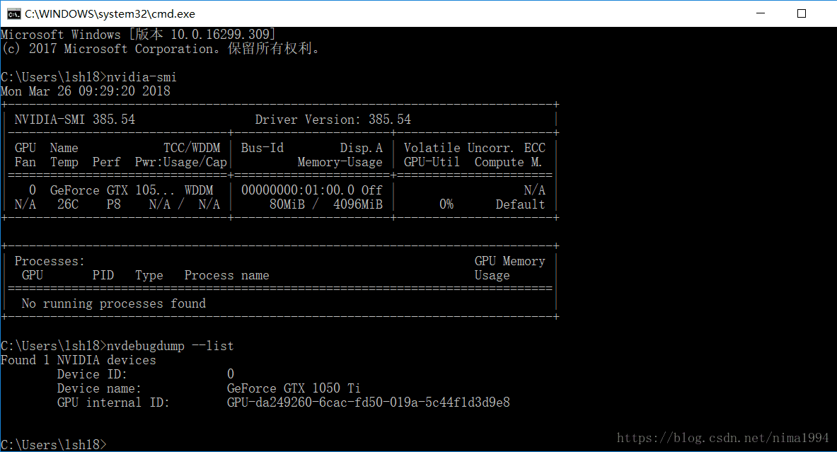Image resolution: width=837 pixels, height=452 pixels.
Task: Click the 'Bus-Id' column header
Action: pyautogui.click(x=262, y=148)
